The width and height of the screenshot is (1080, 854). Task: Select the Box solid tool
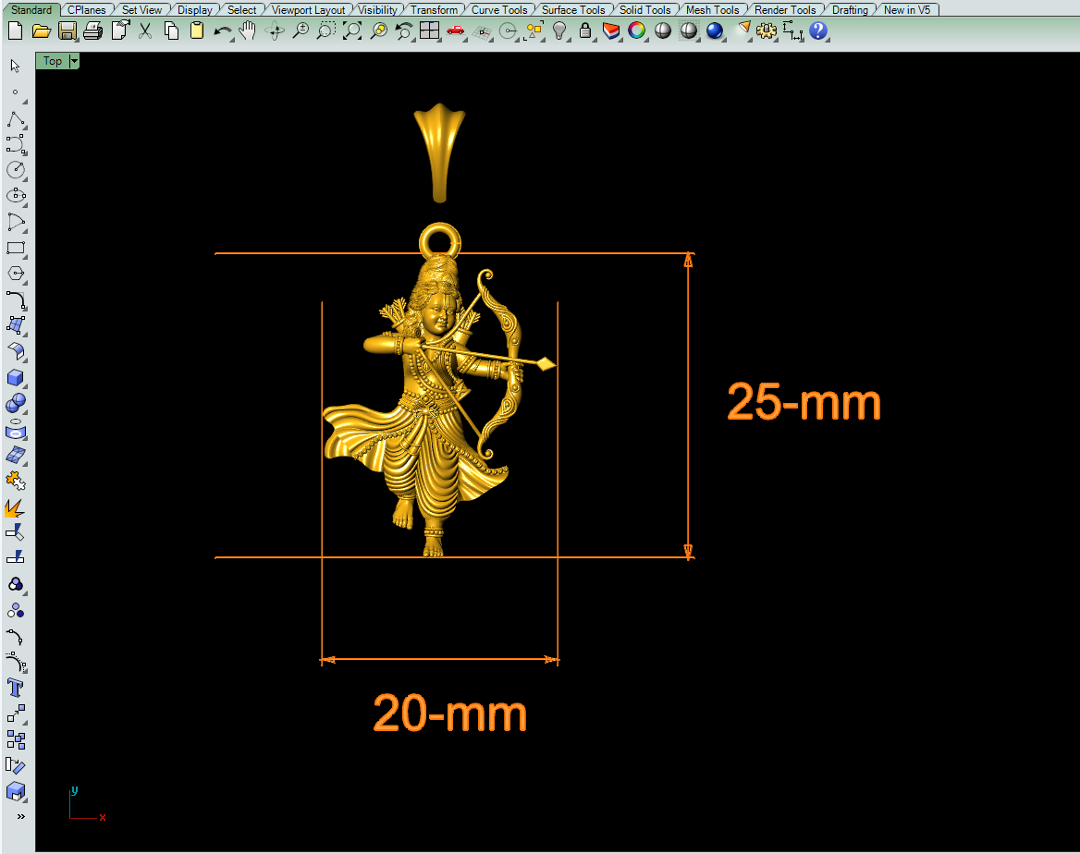pyautogui.click(x=16, y=378)
